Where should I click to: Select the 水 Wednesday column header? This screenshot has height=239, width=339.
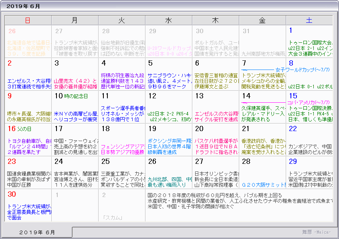click(168, 20)
